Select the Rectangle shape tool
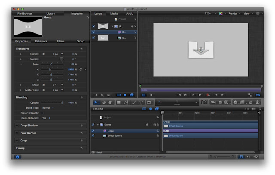275x175 pixels. tap(119, 102)
